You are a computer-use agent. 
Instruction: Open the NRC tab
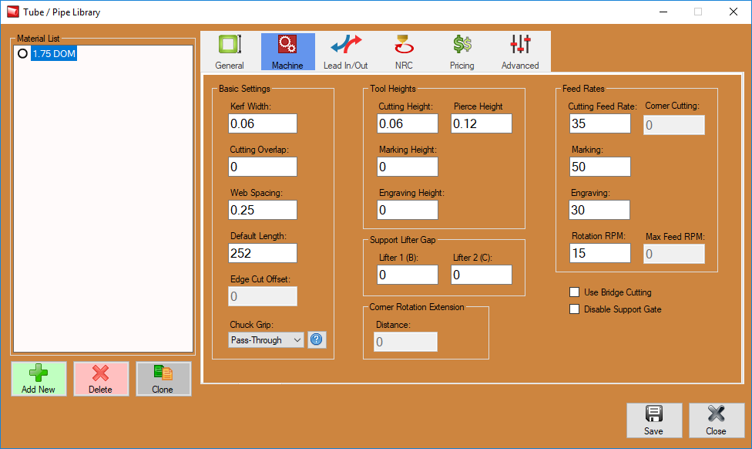(x=404, y=52)
